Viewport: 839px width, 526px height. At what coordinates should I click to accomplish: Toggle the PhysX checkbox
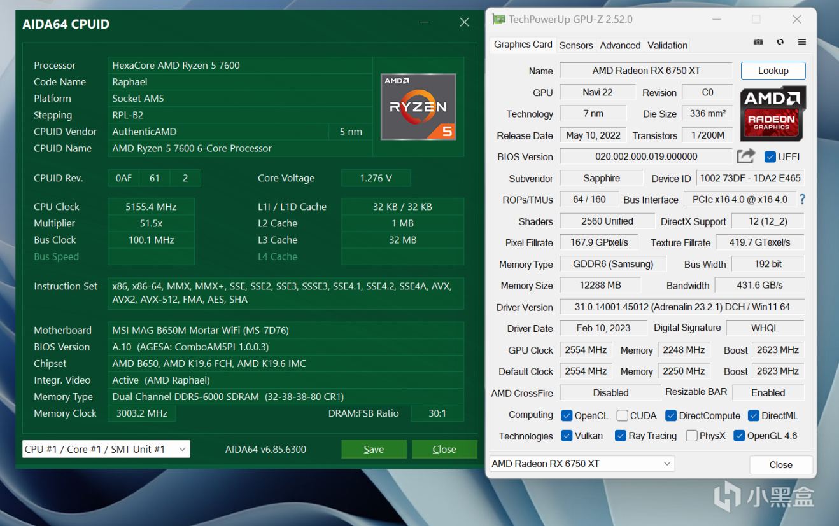[691, 436]
